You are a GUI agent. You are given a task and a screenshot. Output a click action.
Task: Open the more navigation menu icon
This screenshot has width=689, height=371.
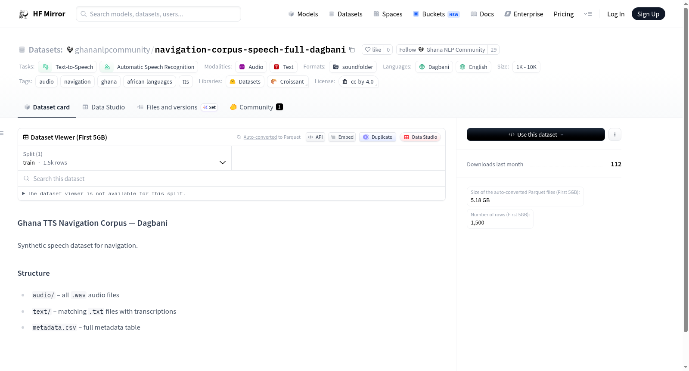pos(588,14)
